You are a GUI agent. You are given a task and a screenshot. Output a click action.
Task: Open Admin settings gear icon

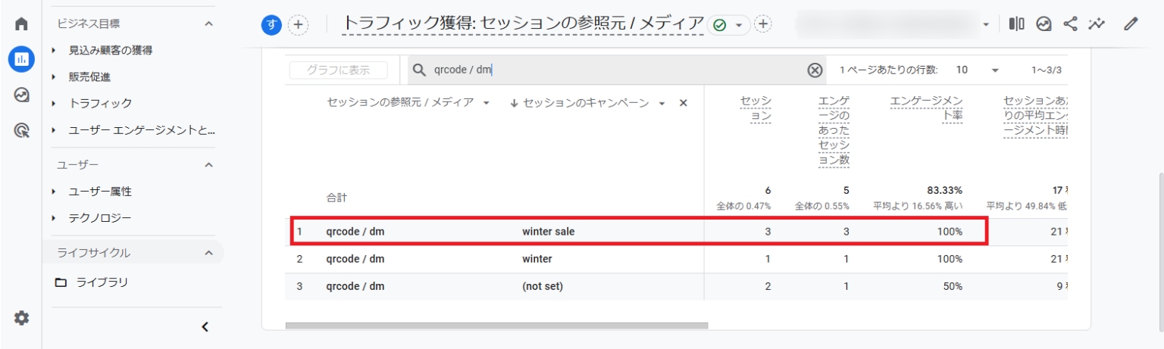coord(21,318)
